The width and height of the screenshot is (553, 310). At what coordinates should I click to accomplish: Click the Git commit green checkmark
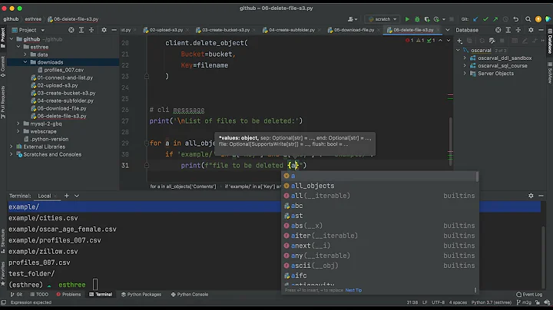(485, 19)
